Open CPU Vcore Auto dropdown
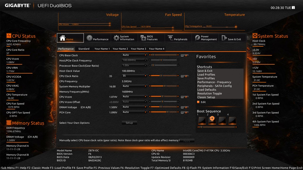 pyautogui.click(x=134, y=97)
